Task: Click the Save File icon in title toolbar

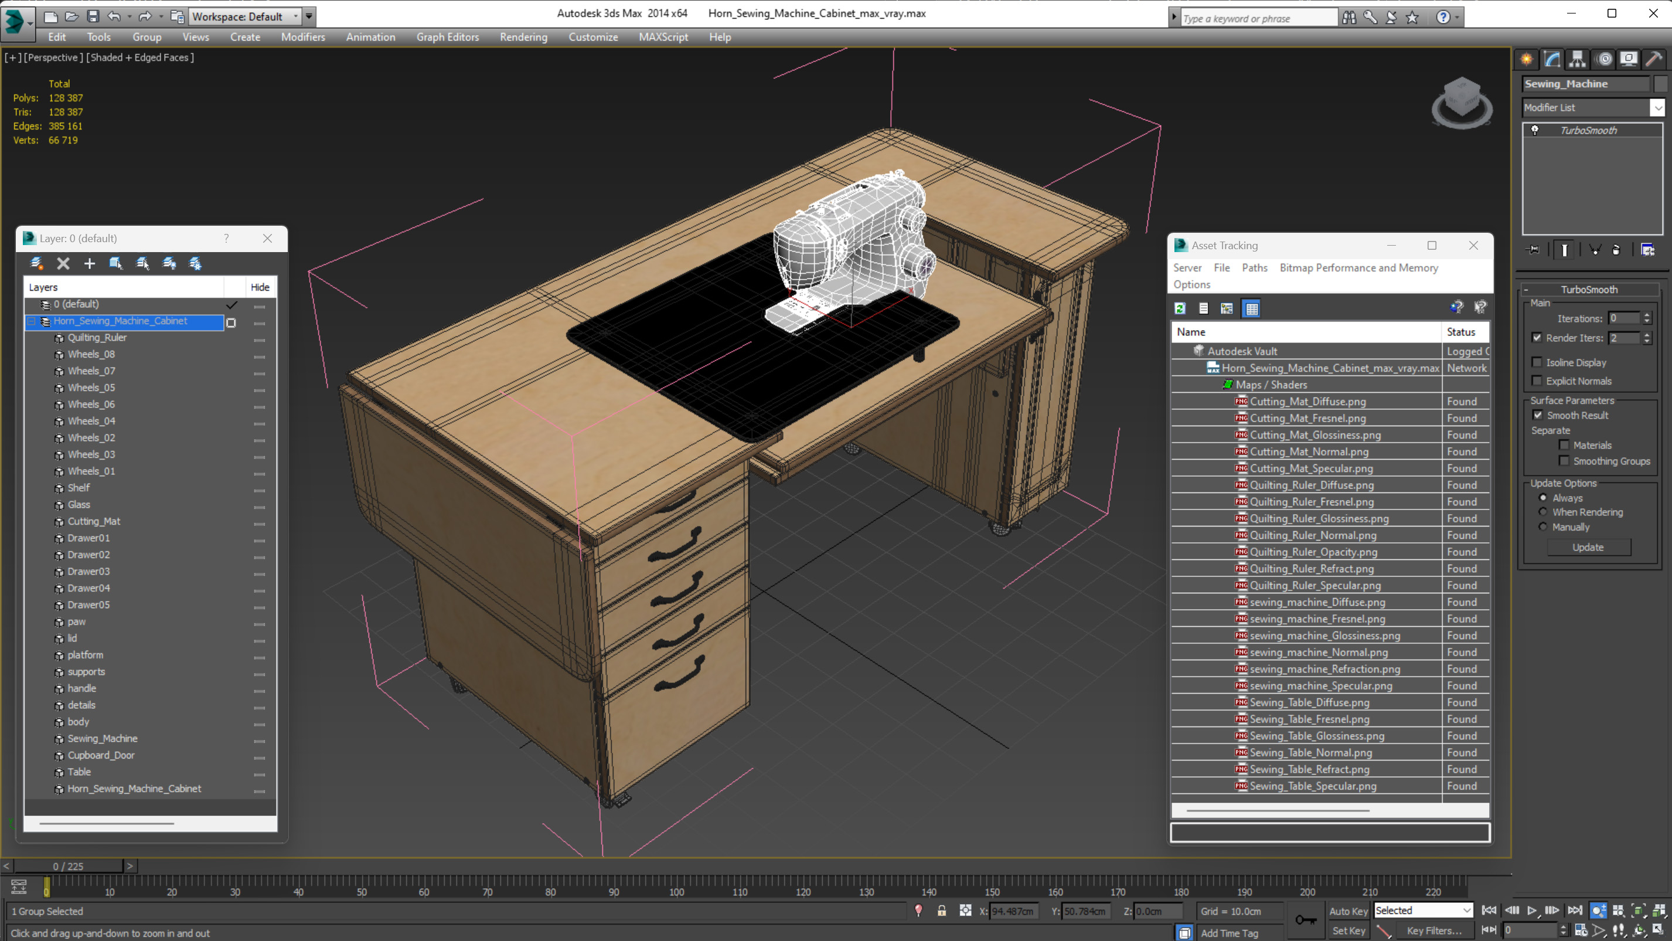Action: pos(93,16)
